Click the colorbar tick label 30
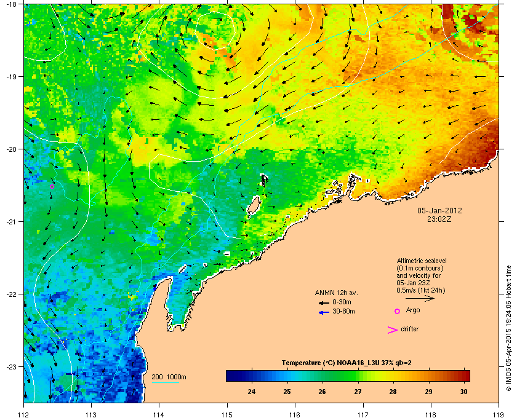This screenshot has height=418, width=517. (x=463, y=392)
